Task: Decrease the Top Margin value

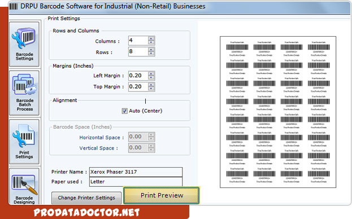Action: (x=151, y=89)
